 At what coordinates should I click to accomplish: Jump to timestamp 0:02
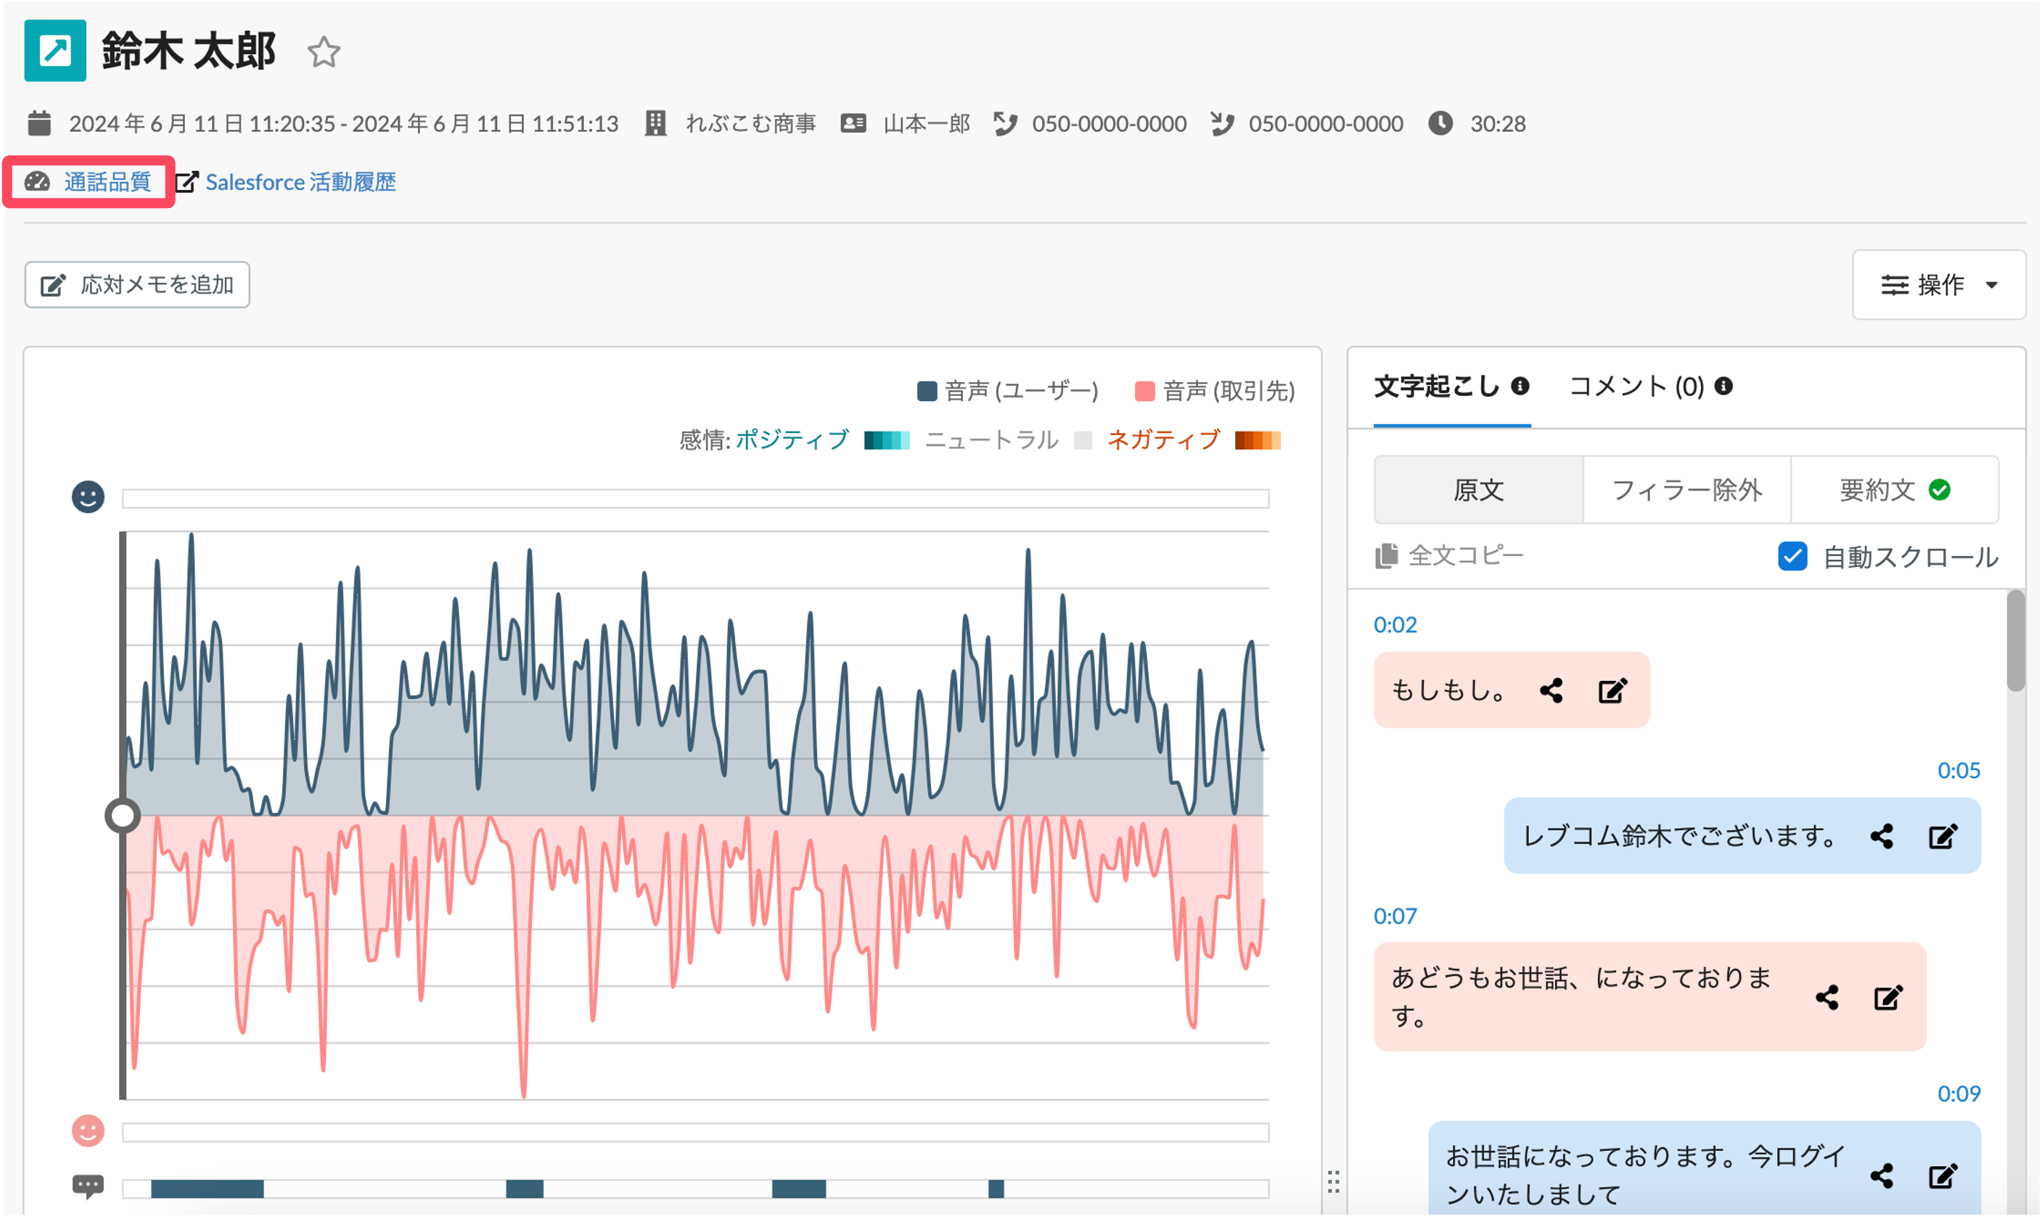[x=1395, y=625]
